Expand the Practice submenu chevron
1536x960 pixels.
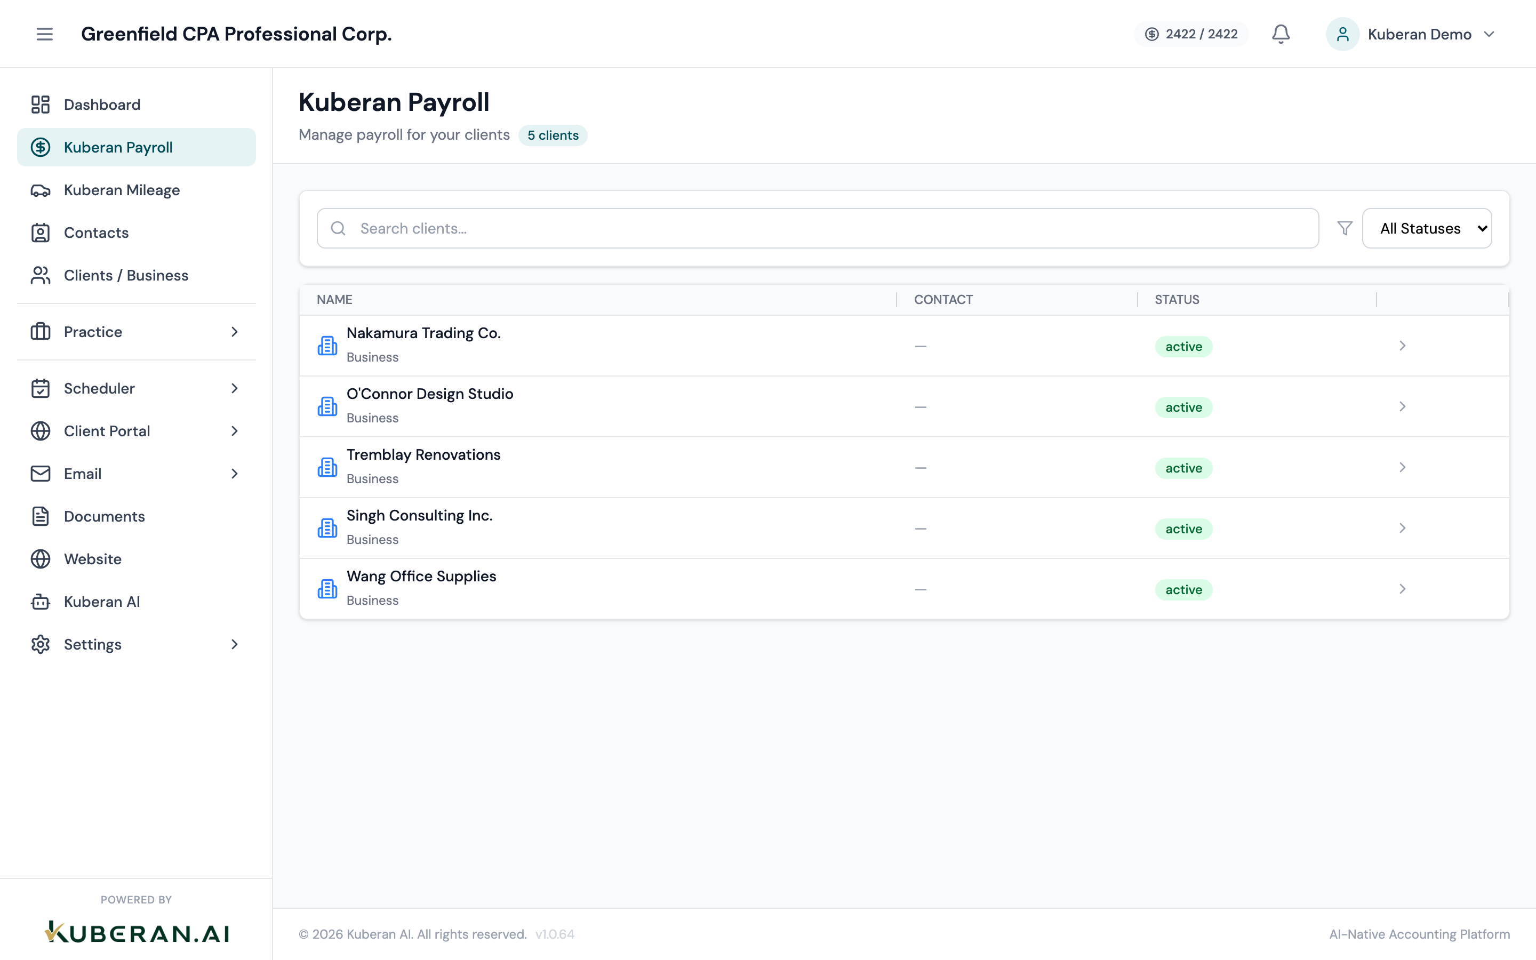coord(234,331)
